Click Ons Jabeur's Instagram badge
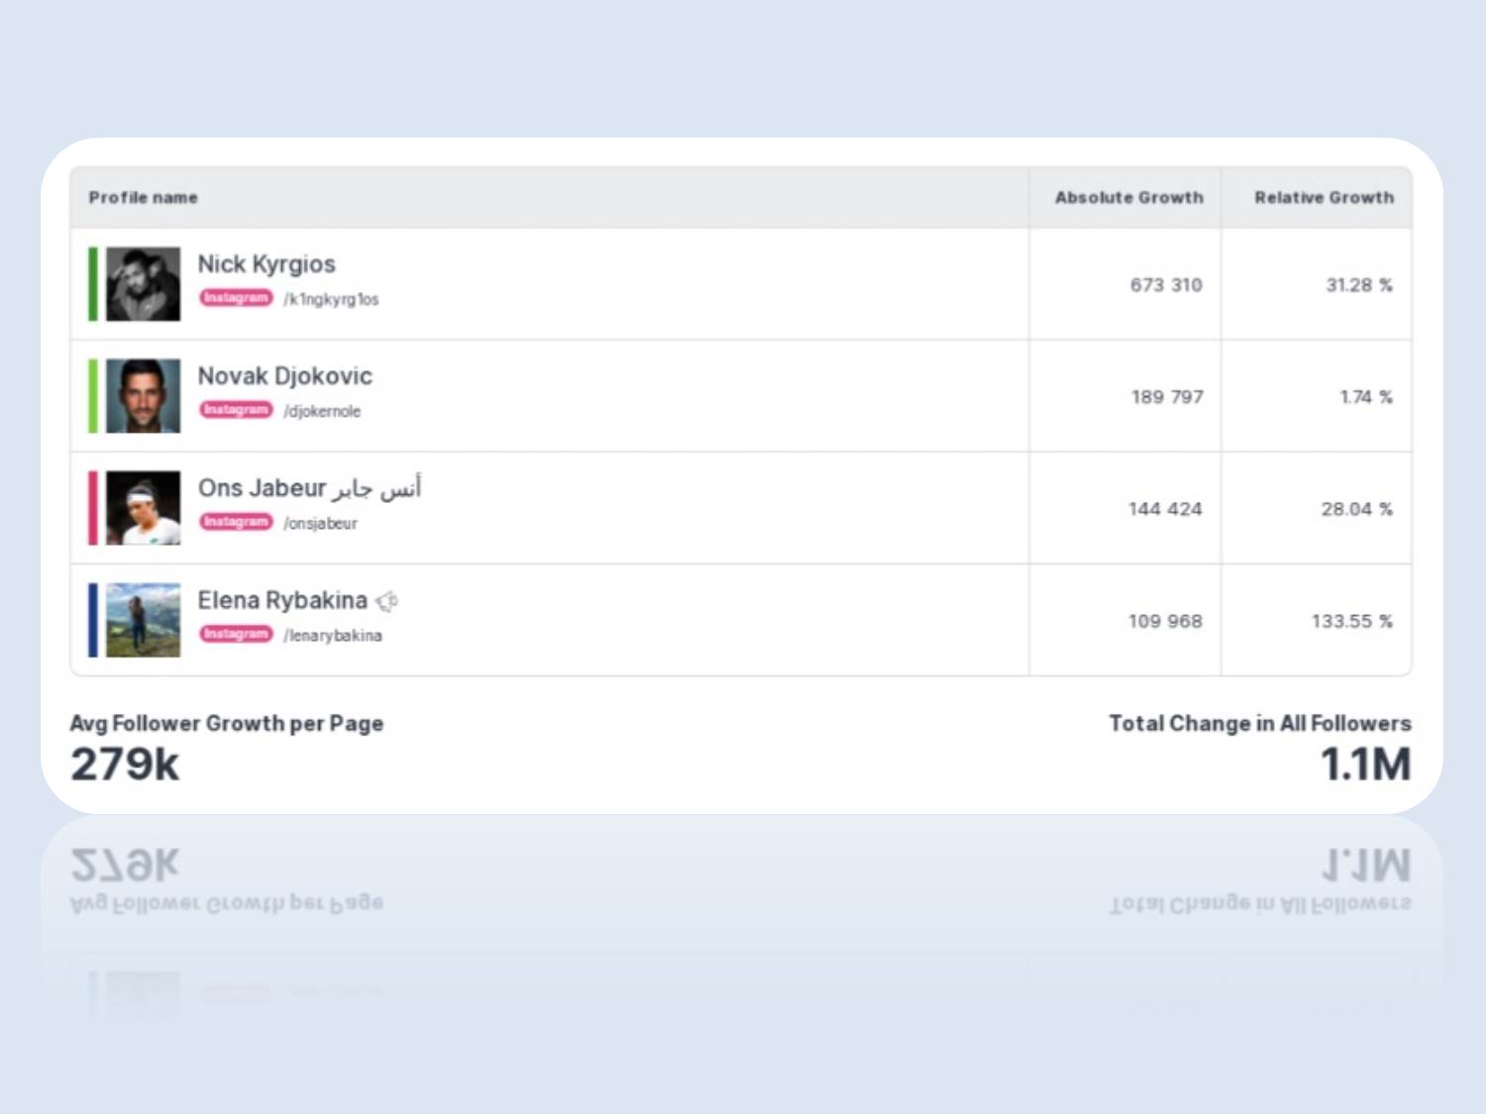 pyautogui.click(x=236, y=522)
